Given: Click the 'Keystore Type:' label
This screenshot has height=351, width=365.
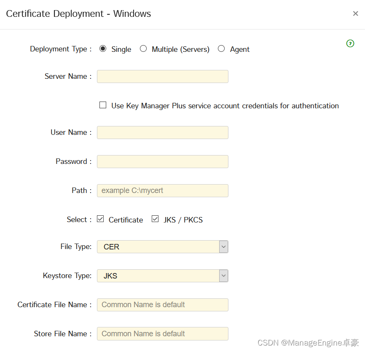Looking at the screenshot, I should (67, 276).
